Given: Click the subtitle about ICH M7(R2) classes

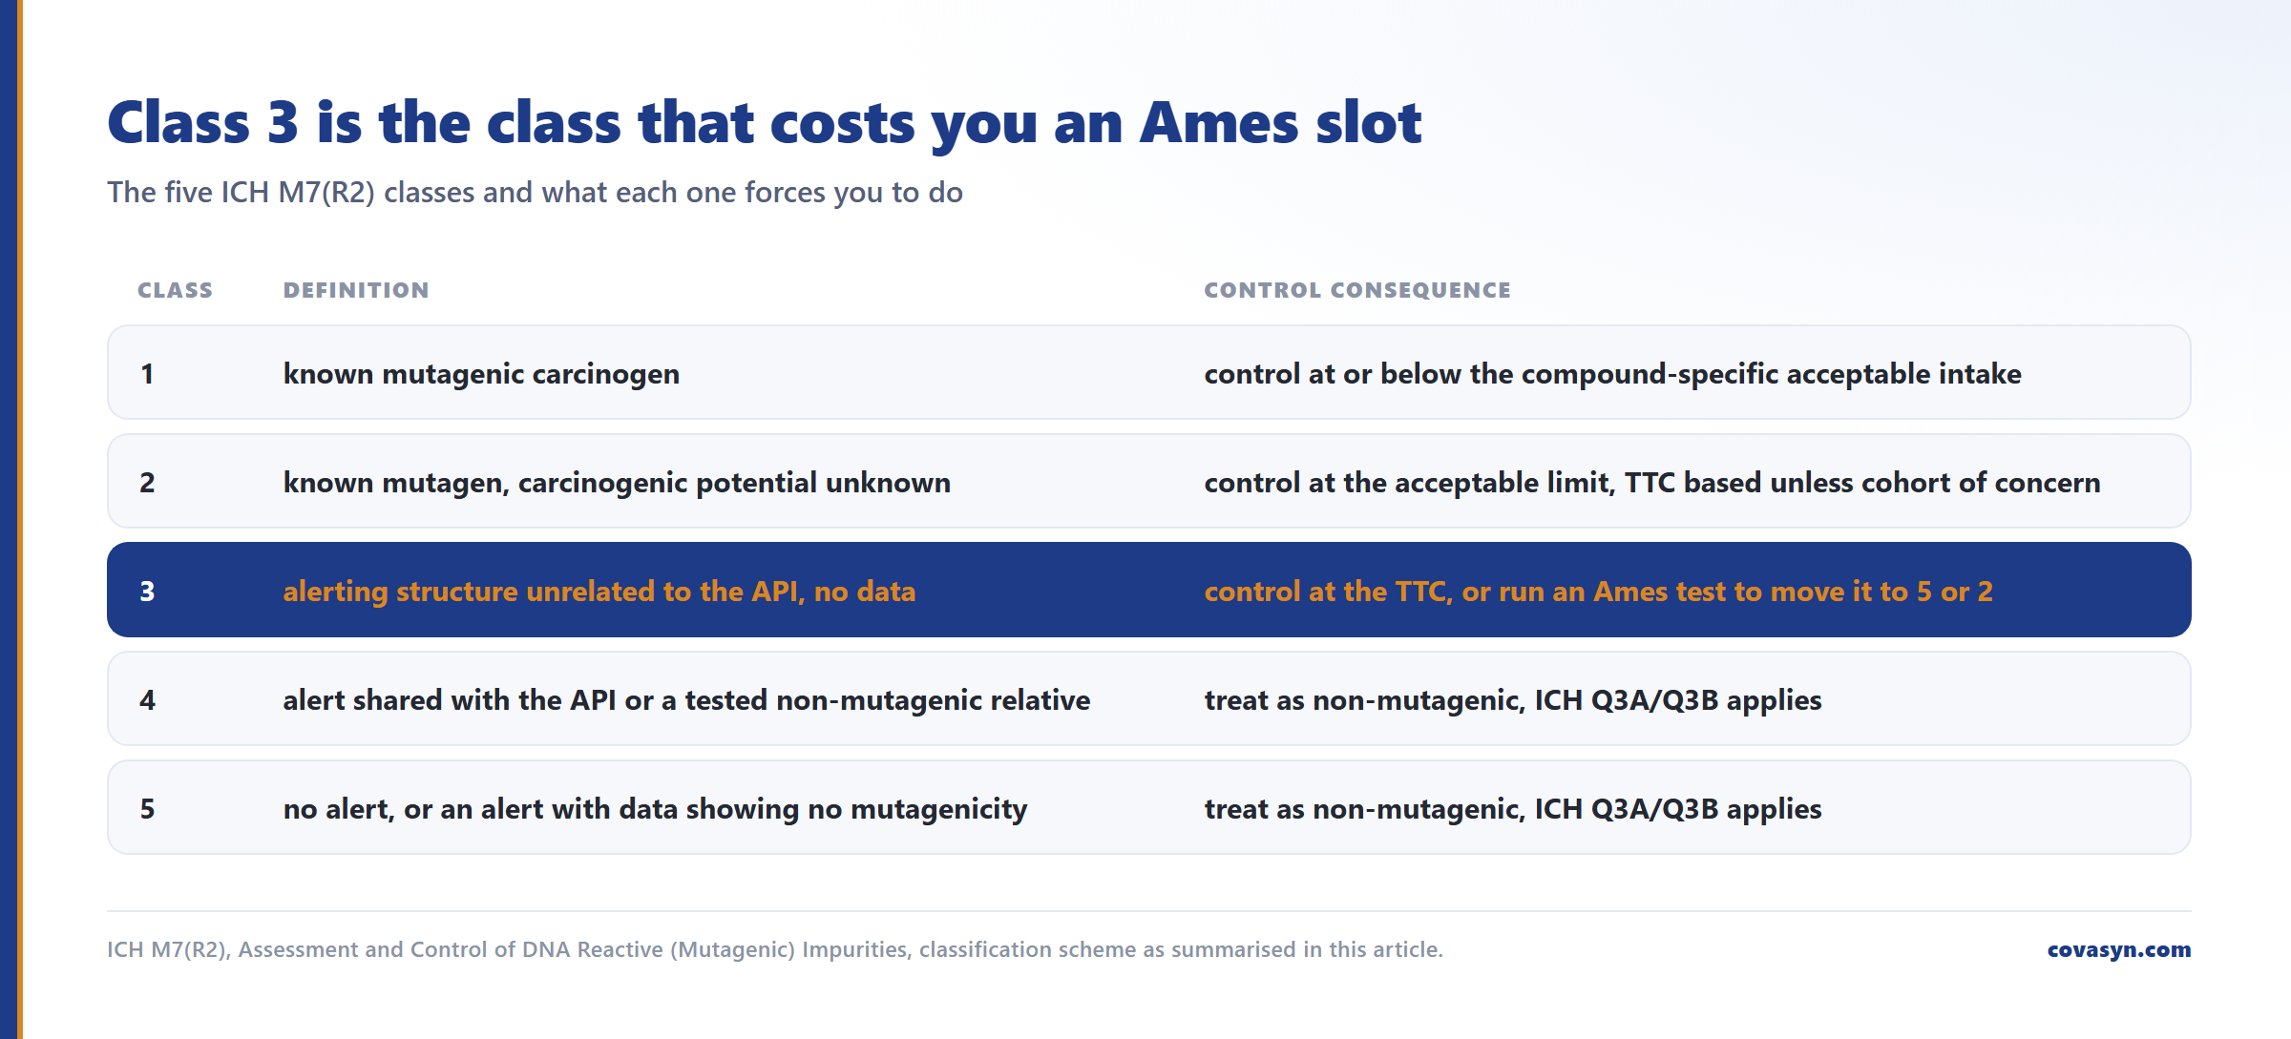Looking at the screenshot, I should (x=535, y=193).
